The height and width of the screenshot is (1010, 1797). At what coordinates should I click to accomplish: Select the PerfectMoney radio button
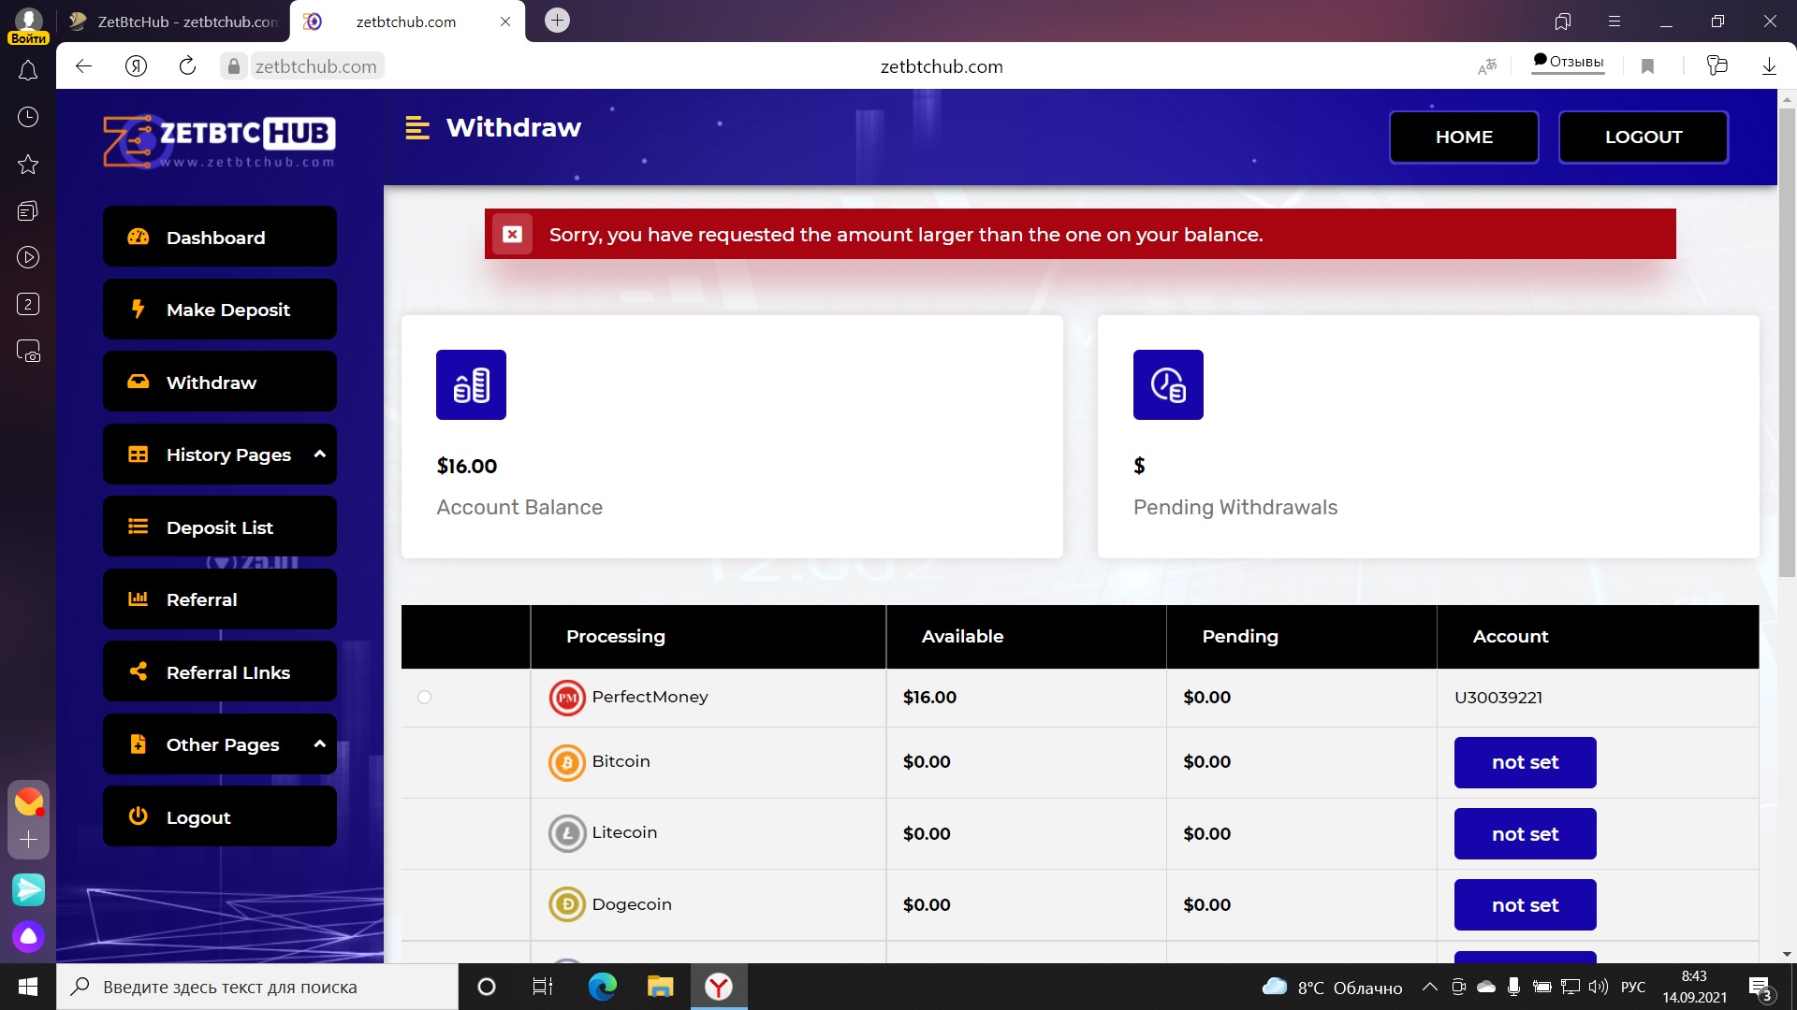[424, 697]
